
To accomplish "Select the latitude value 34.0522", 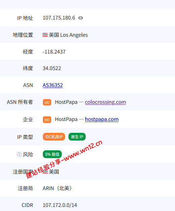I will [52, 68].
